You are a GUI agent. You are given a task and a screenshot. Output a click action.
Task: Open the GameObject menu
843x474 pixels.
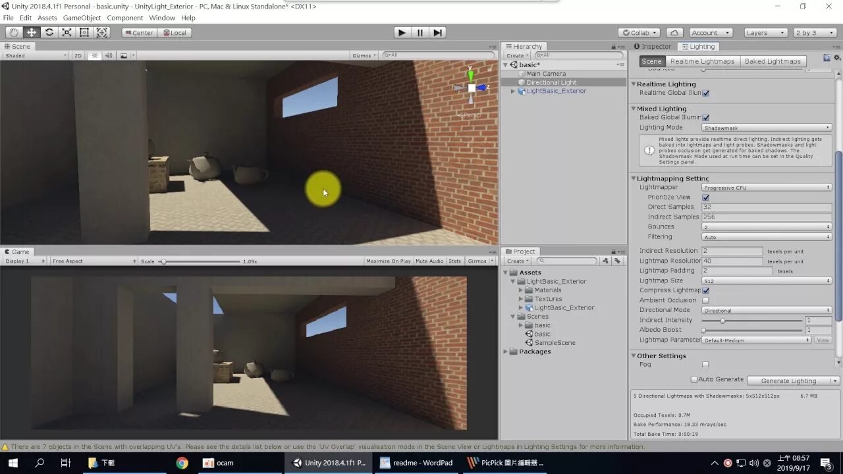82,18
